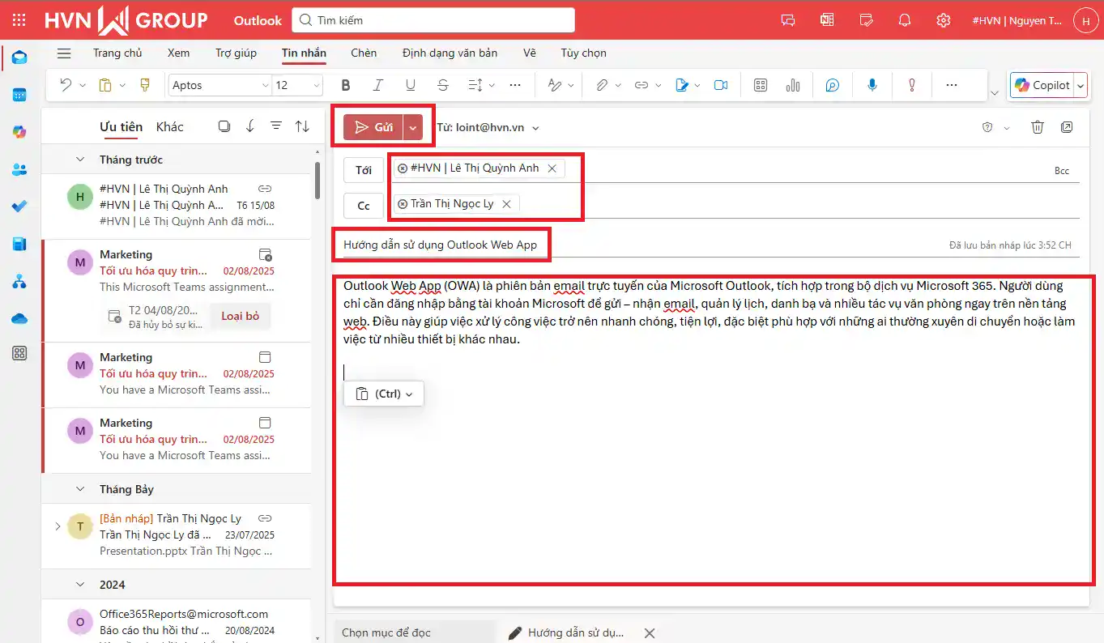
Task: Open More apps in left rail
Action: pyautogui.click(x=19, y=353)
